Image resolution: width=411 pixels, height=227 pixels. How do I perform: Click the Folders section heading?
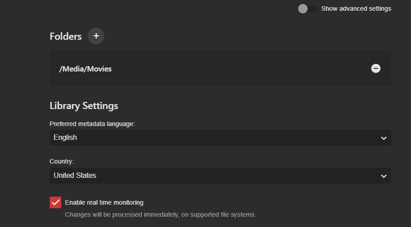coord(65,36)
